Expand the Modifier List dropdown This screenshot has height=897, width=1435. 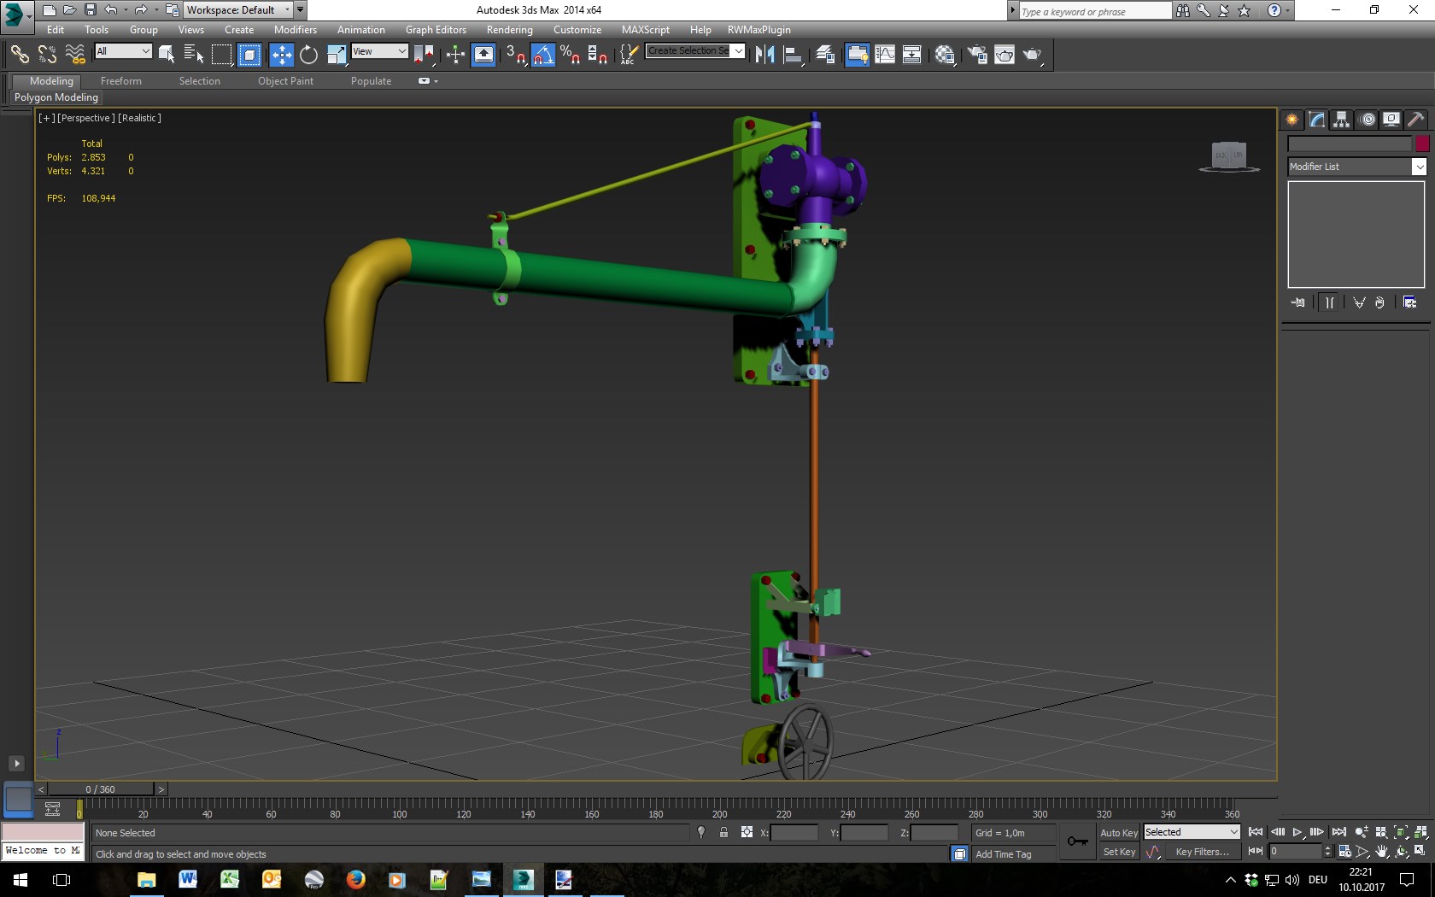point(1419,167)
